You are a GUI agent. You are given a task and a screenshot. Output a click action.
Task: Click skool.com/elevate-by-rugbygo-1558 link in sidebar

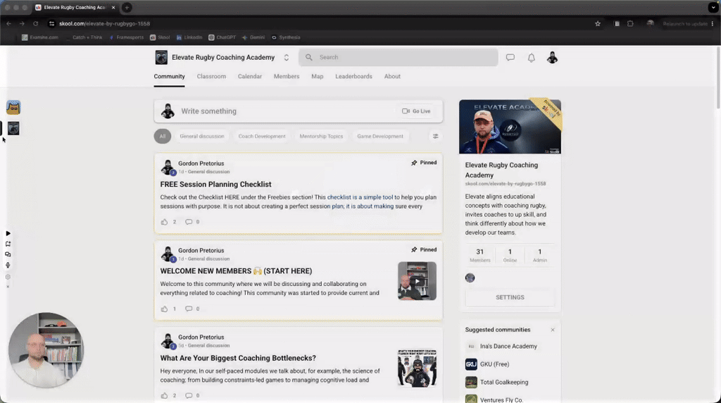pos(506,184)
